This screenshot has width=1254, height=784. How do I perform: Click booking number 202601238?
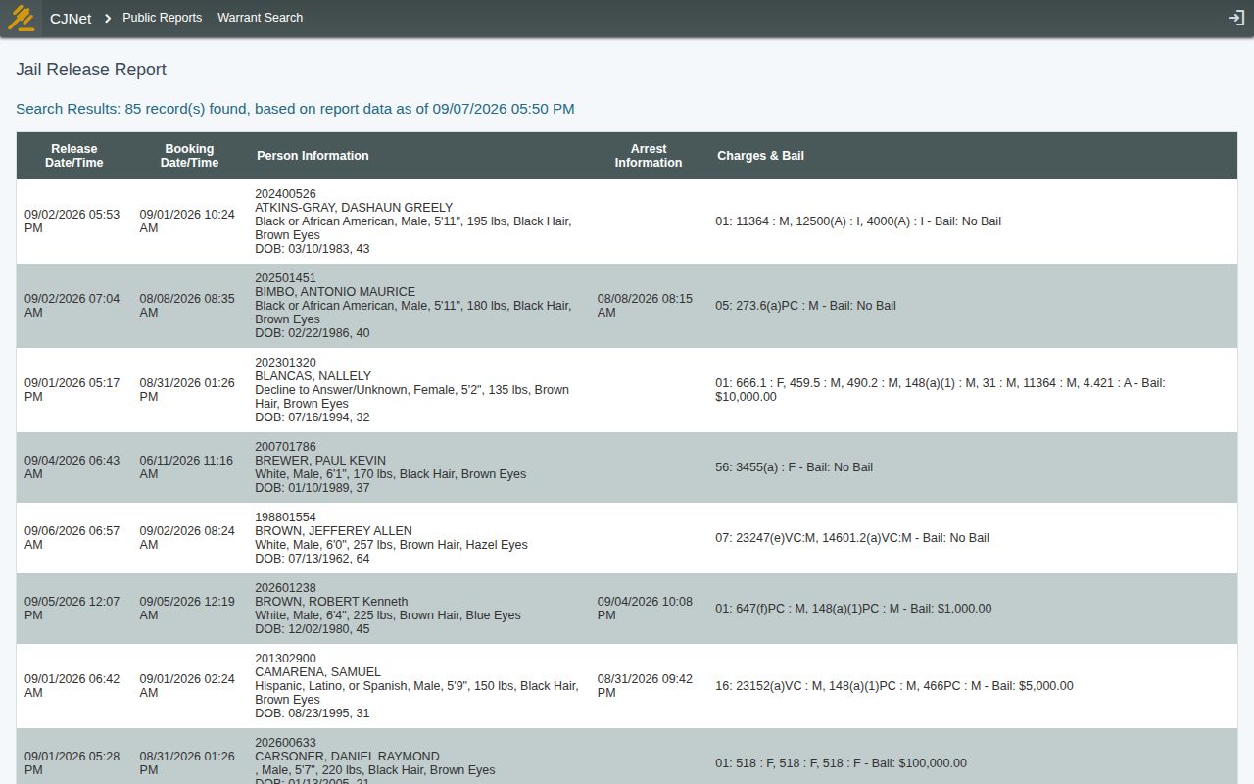285,588
